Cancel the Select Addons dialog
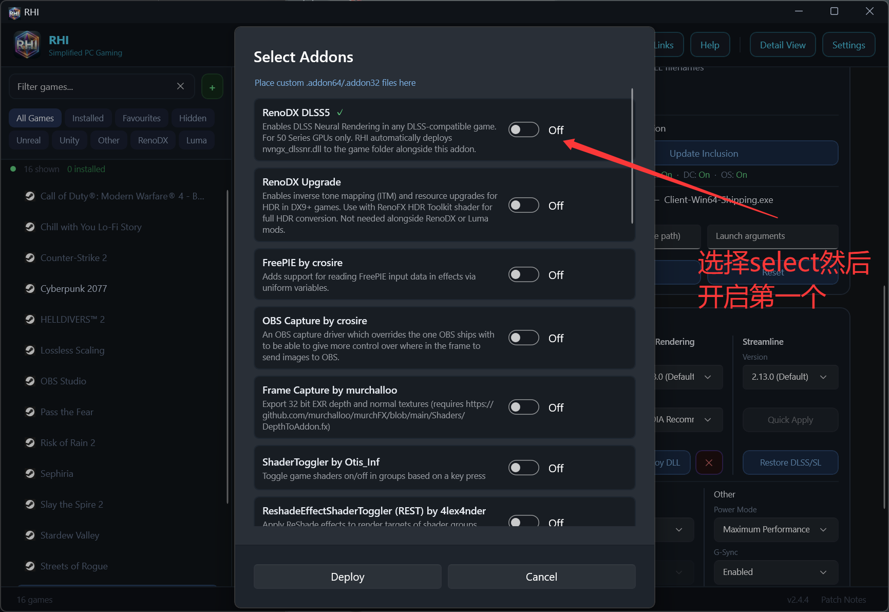 coord(541,577)
